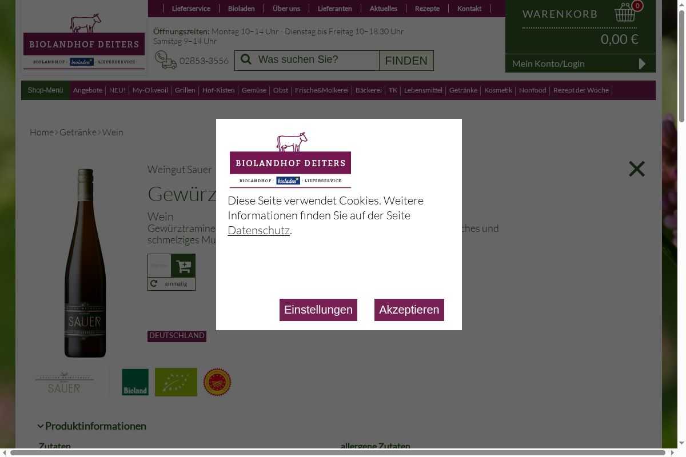Click the shopping basket icon in Warenkorb
The height and width of the screenshot is (457, 686).
click(625, 13)
